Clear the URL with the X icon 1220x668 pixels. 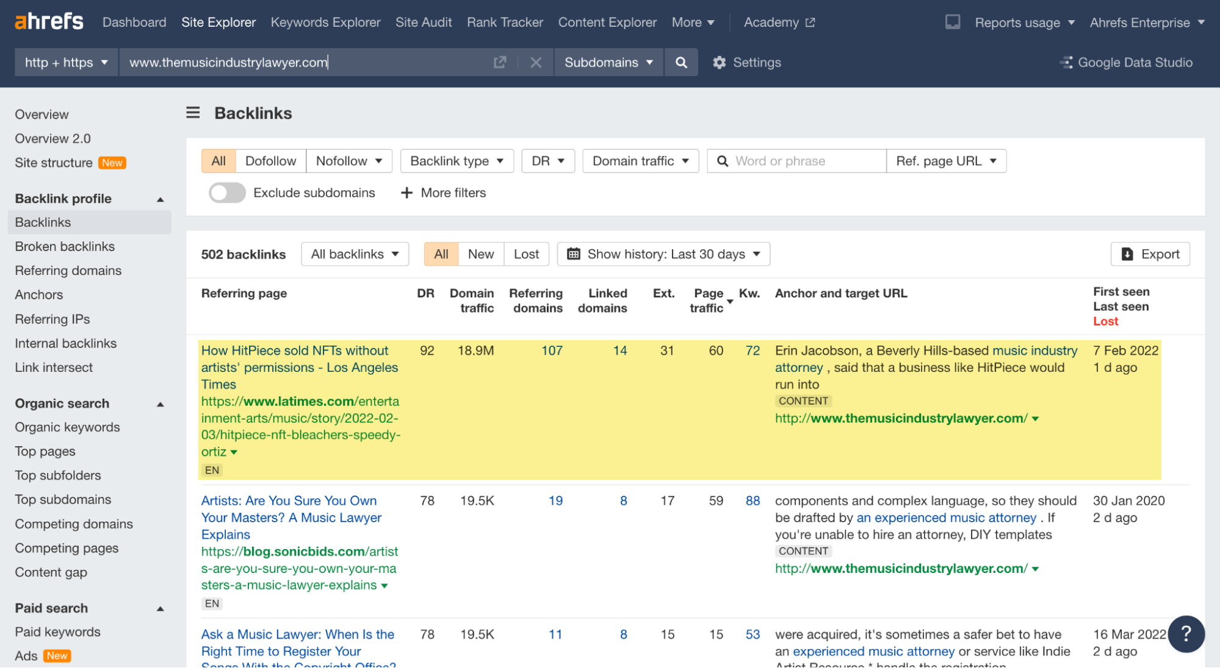tap(536, 62)
